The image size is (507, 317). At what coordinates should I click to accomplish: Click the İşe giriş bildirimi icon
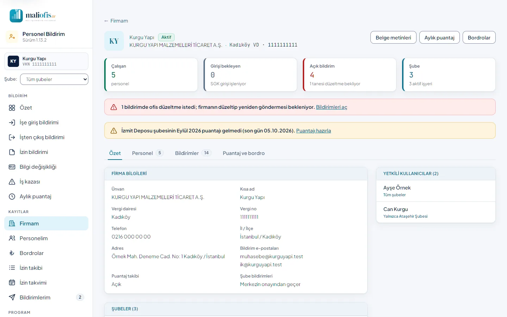(12, 123)
